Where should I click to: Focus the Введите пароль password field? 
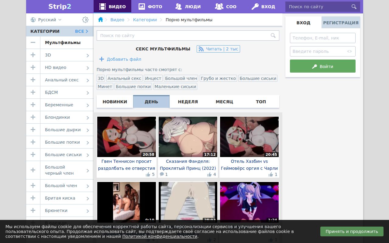[x=323, y=51]
